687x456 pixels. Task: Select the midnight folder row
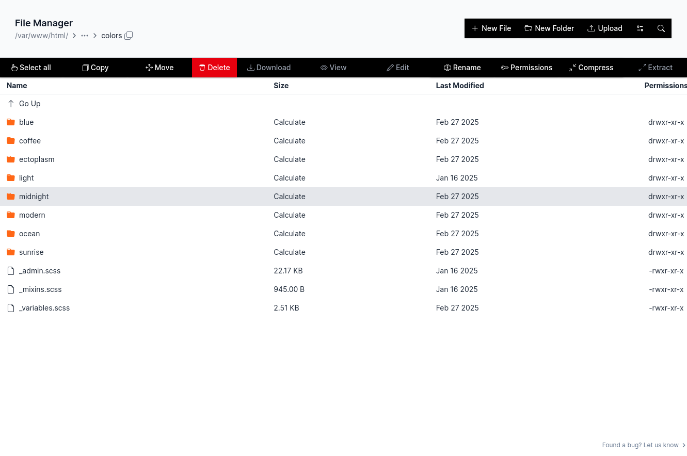point(34,197)
